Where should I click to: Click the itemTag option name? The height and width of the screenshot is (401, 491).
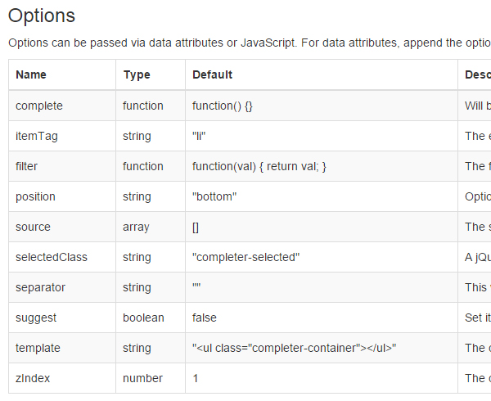pyautogui.click(x=37, y=136)
